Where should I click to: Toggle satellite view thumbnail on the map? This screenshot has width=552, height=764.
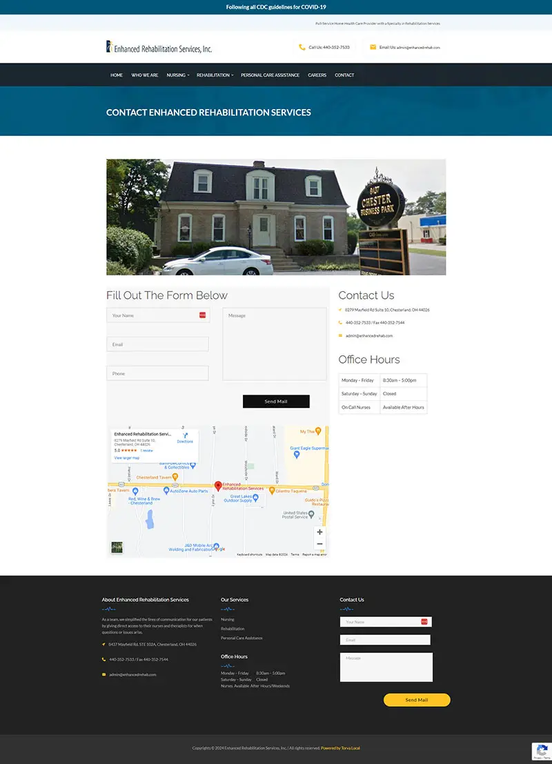tap(117, 547)
